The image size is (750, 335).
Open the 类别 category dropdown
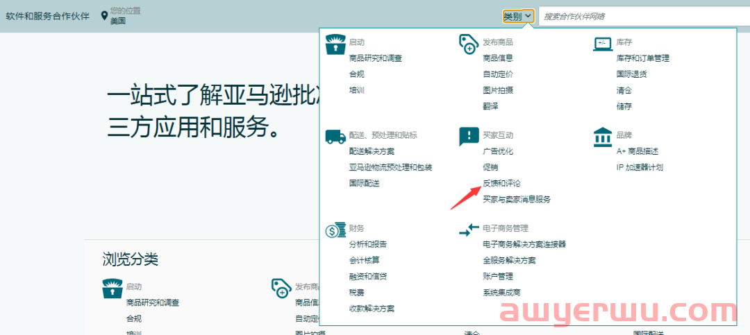518,16
